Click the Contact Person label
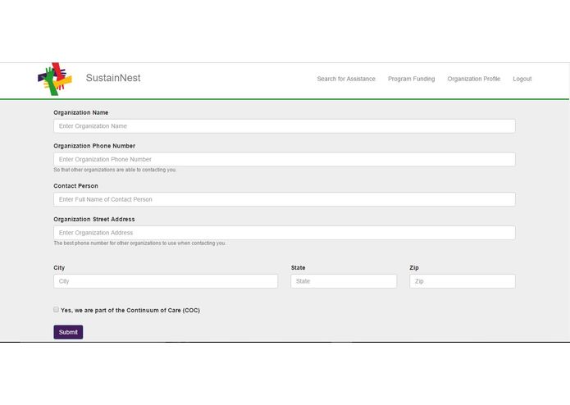This screenshot has height=405, width=570. [x=75, y=185]
